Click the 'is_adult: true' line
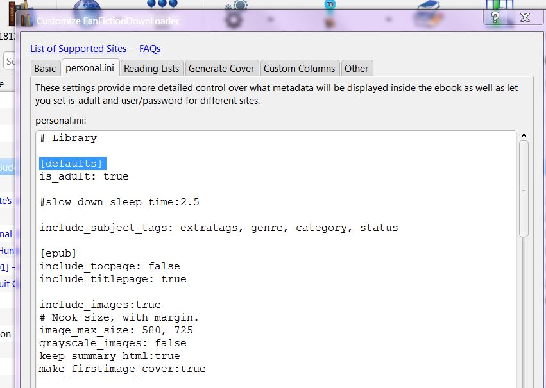Viewport: 546px width, 388px height. pyautogui.click(x=84, y=176)
